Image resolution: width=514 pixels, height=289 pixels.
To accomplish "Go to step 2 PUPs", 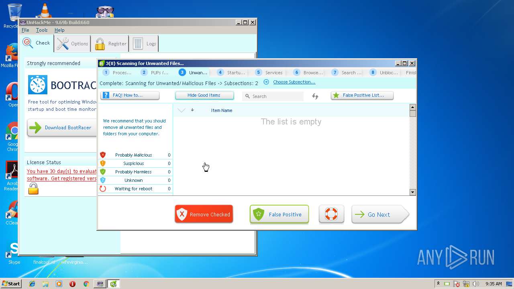I will tap(155, 73).
